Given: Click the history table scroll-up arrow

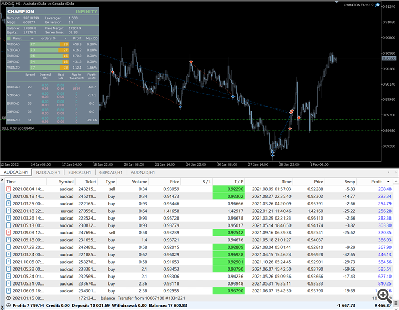Looking at the screenshot, I should point(396,181).
